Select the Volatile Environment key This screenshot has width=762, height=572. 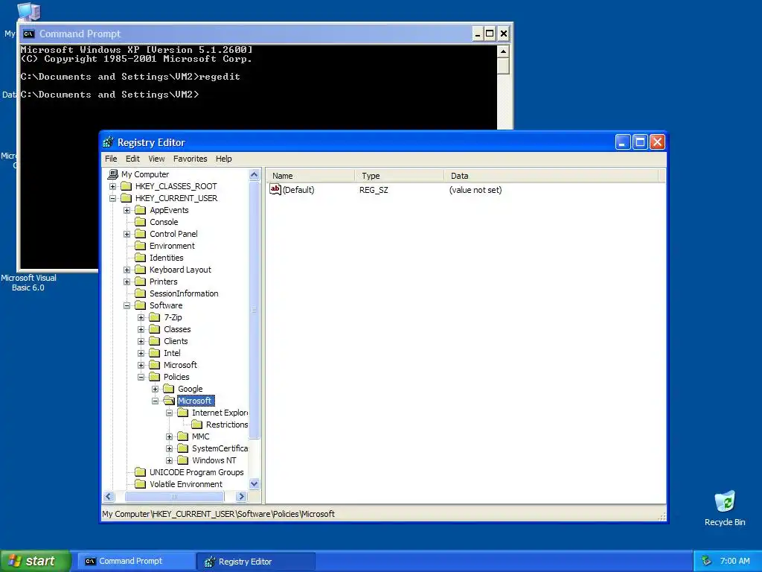point(185,484)
